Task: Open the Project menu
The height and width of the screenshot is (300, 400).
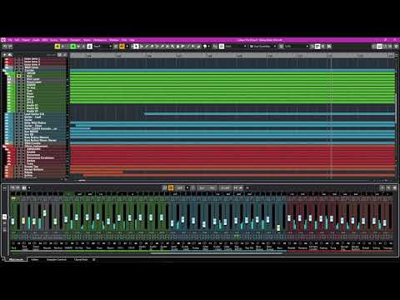Action: (x=26, y=40)
